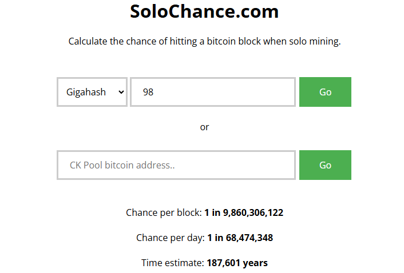Click the 'Chance per day:' label
This screenshot has height=273, width=404.
(170, 238)
